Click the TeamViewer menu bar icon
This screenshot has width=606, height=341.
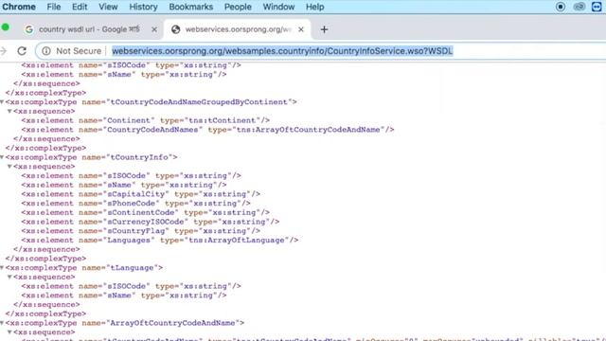click(597, 7)
